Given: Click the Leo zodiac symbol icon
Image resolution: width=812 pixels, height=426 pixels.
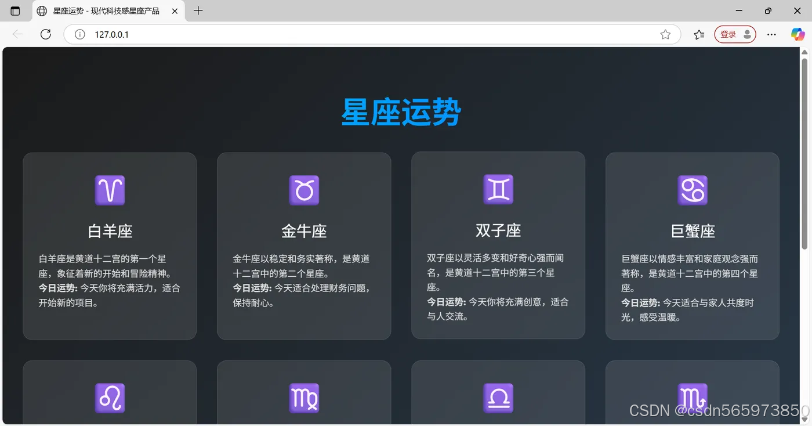Looking at the screenshot, I should tap(110, 398).
